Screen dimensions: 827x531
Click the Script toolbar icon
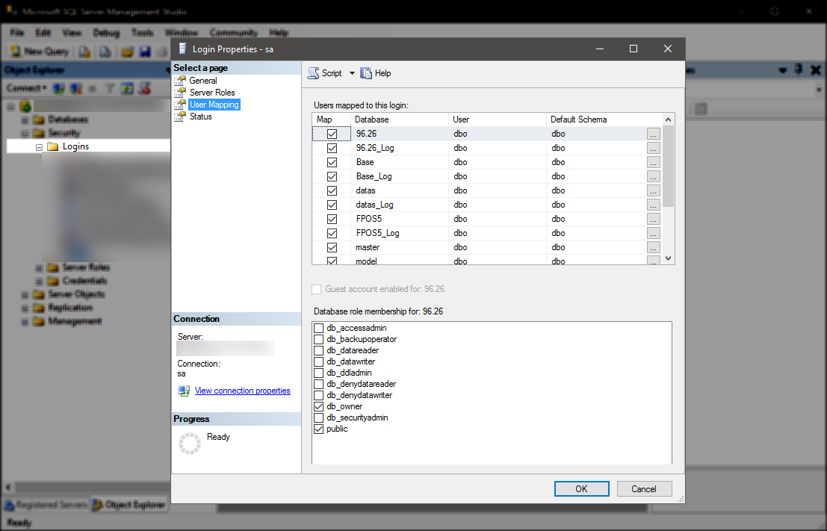[314, 73]
